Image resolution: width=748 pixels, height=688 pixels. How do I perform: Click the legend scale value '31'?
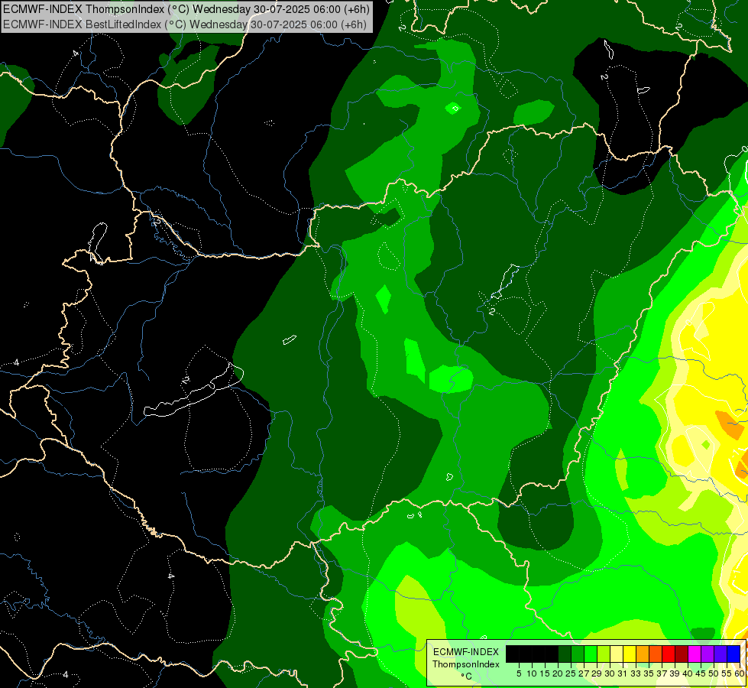tap(623, 673)
